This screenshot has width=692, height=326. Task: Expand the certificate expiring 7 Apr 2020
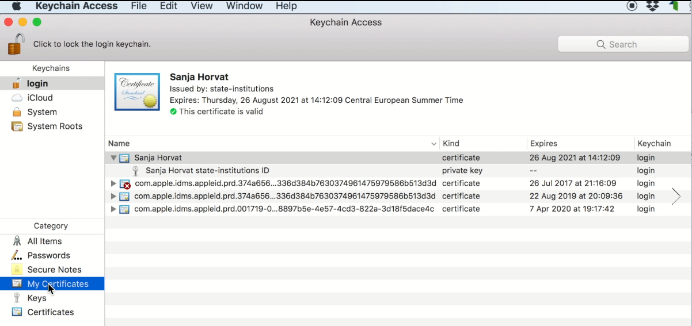tap(113, 209)
